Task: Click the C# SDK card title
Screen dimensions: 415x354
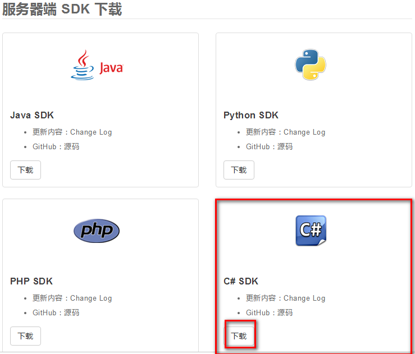Action: click(x=241, y=281)
